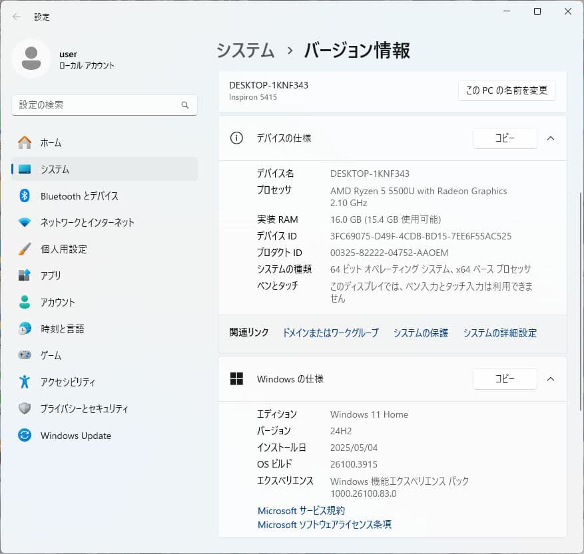Click the search magnifier icon
584x554 pixels.
184,105
